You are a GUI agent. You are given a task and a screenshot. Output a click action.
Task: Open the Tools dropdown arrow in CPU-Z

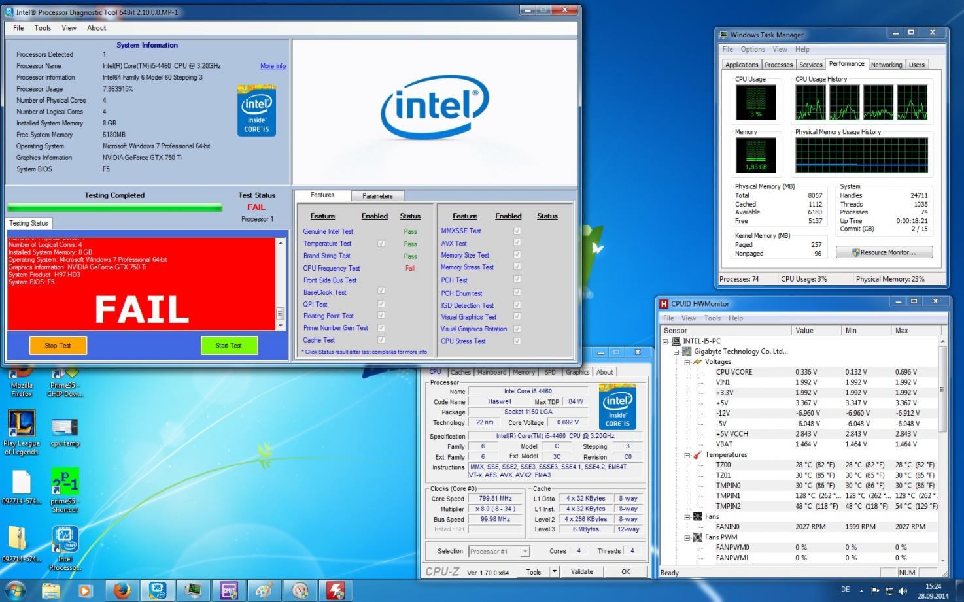(x=555, y=571)
